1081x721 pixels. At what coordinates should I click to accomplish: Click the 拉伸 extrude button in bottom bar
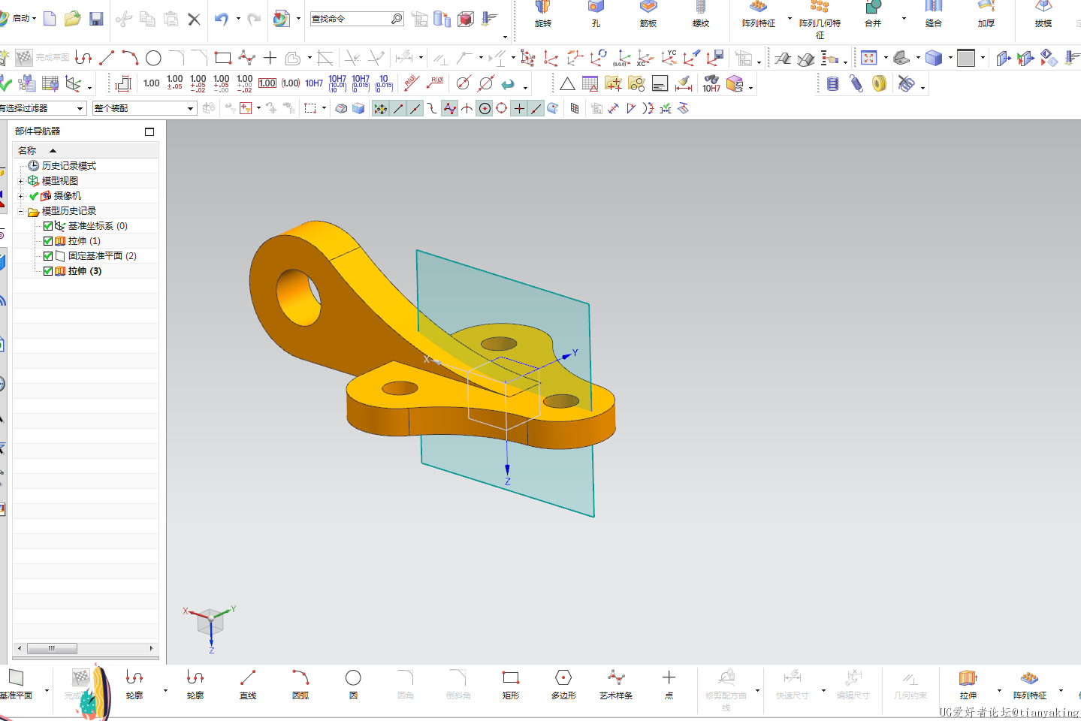968,684
